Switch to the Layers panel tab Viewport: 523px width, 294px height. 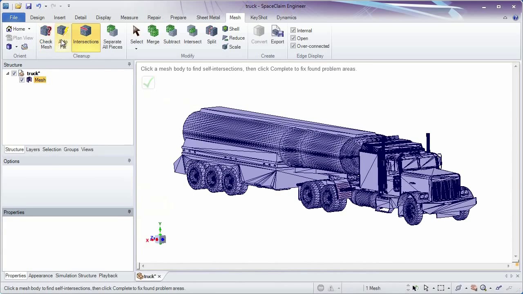tap(33, 149)
